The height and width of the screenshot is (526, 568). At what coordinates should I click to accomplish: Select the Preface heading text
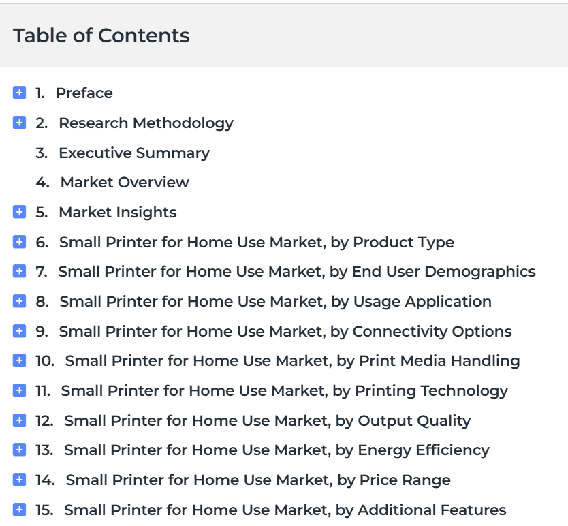(84, 93)
